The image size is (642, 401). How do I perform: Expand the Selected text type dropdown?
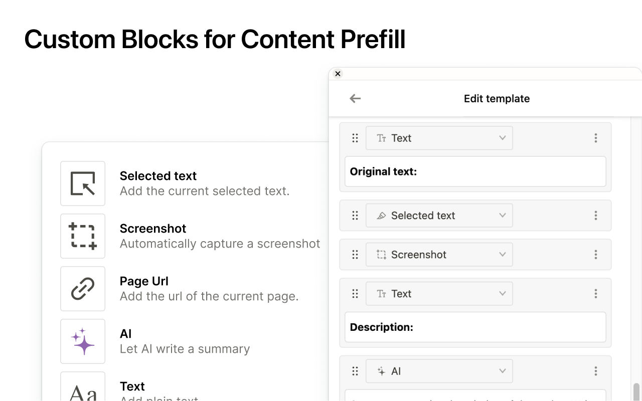pos(439,216)
